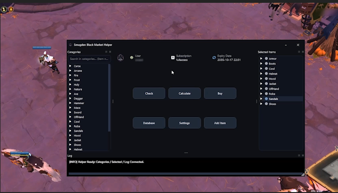Click the green user status indicator
Image resolution: width=338 pixels, height=193 pixels.
tap(132, 58)
